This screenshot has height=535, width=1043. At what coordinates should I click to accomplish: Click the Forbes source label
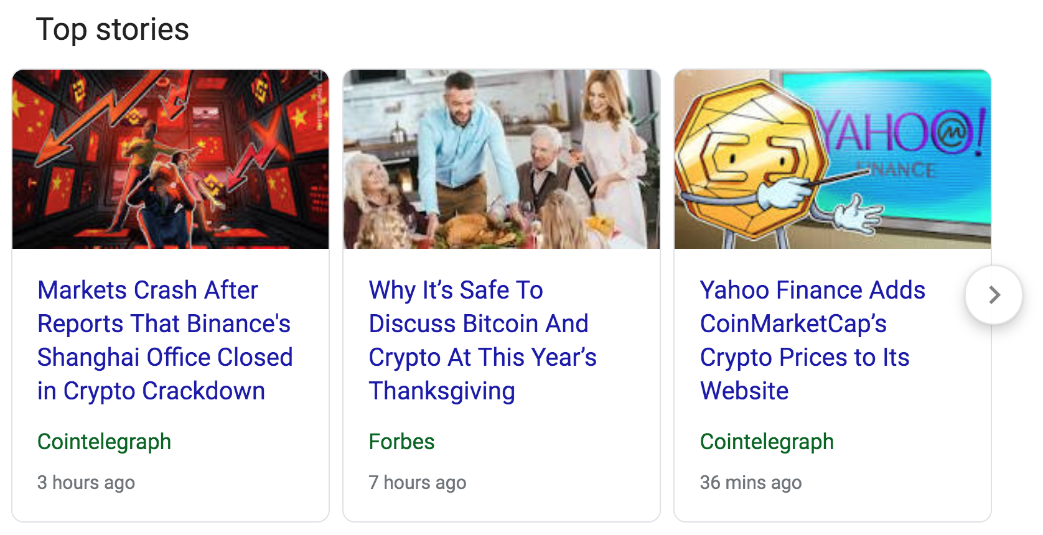coord(401,442)
